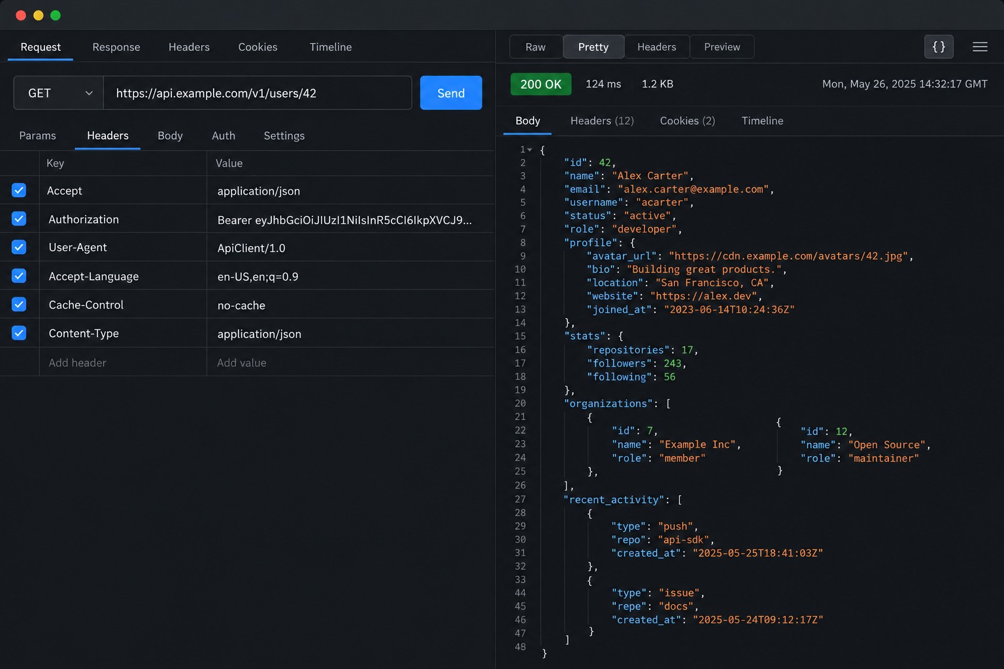Image resolution: width=1004 pixels, height=669 pixels.
Task: Click the followers count 243
Action: tap(673, 363)
